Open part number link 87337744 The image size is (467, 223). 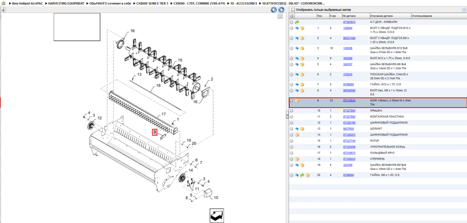pos(349,141)
